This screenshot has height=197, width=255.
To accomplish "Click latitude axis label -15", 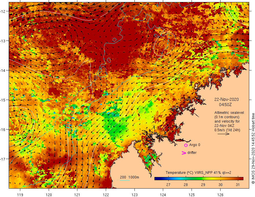I will pyautogui.click(x=3, y=100).
